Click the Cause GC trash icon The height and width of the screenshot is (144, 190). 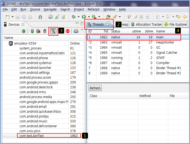click(x=45, y=31)
